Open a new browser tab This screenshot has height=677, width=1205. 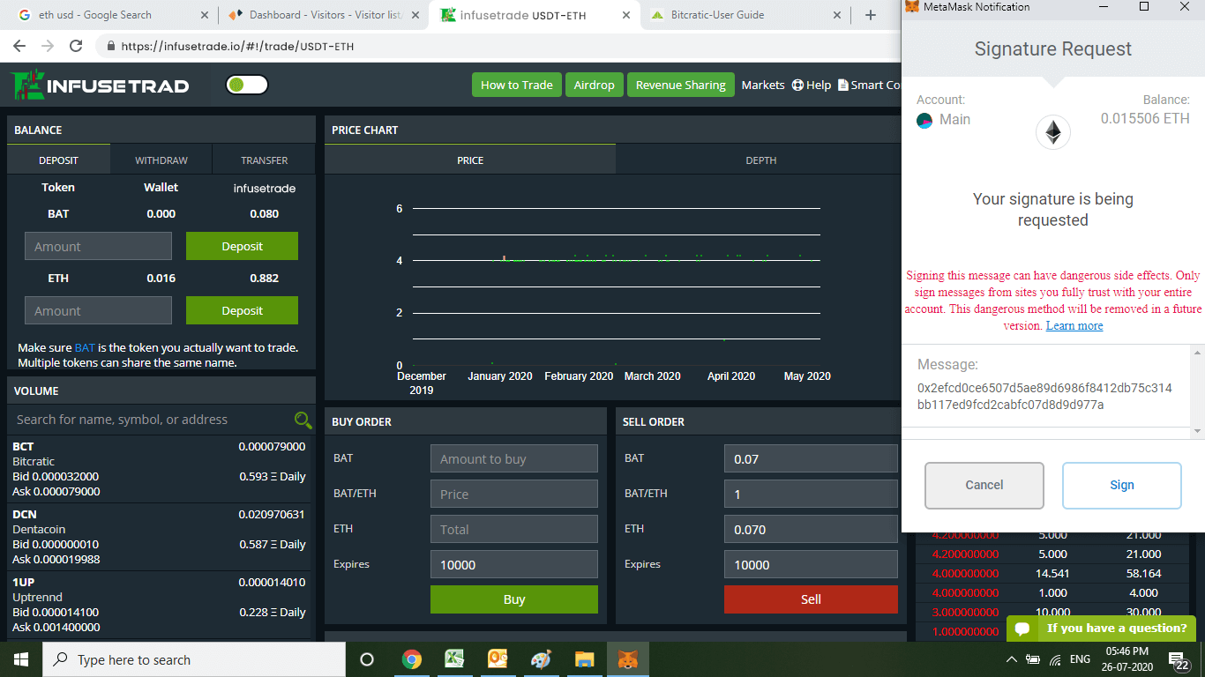[871, 15]
